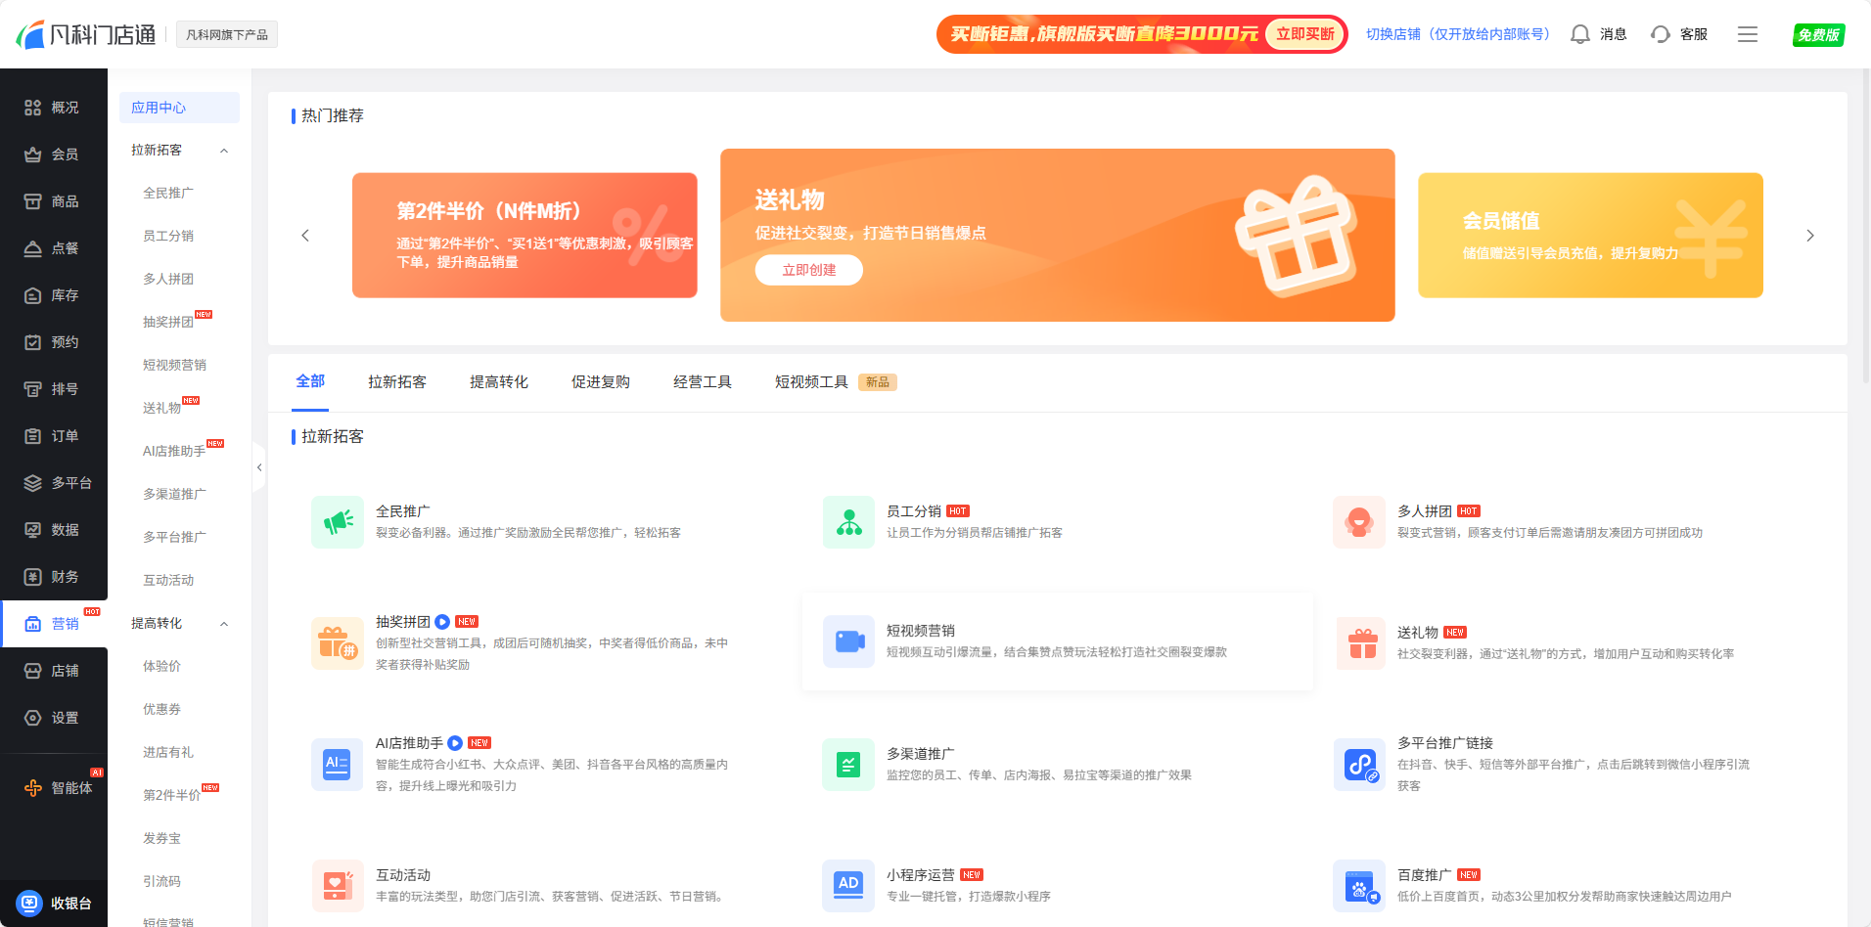Open the 会员 section in the sidebar
This screenshot has width=1871, height=927.
pos(54,154)
